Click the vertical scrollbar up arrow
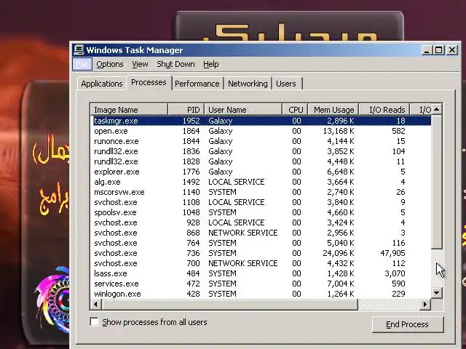Image resolution: width=466 pixels, height=349 pixels. [x=437, y=109]
